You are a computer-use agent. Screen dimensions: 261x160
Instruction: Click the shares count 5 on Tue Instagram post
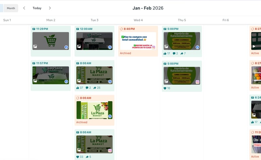[x=88, y=157]
